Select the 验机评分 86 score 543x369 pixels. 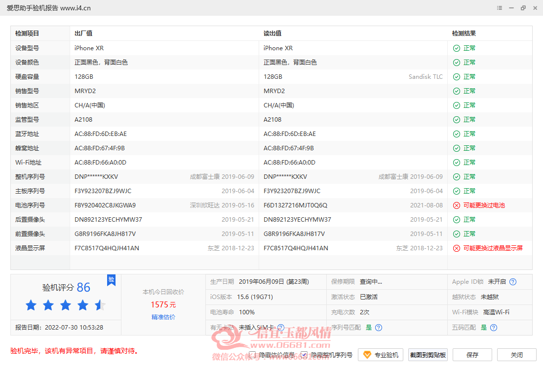pyautogui.click(x=66, y=287)
